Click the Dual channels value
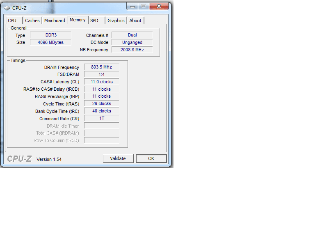This screenshot has width=315, height=252. tap(132, 35)
